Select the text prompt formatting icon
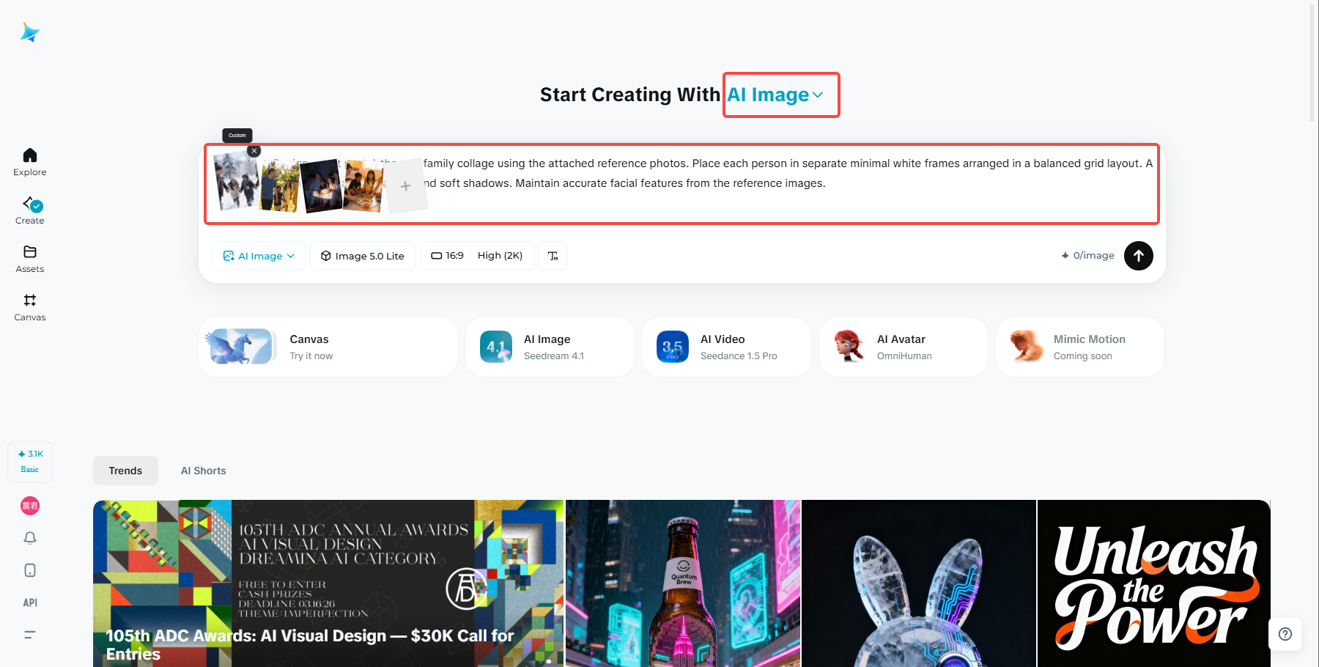Image resolution: width=1319 pixels, height=667 pixels. [553, 255]
